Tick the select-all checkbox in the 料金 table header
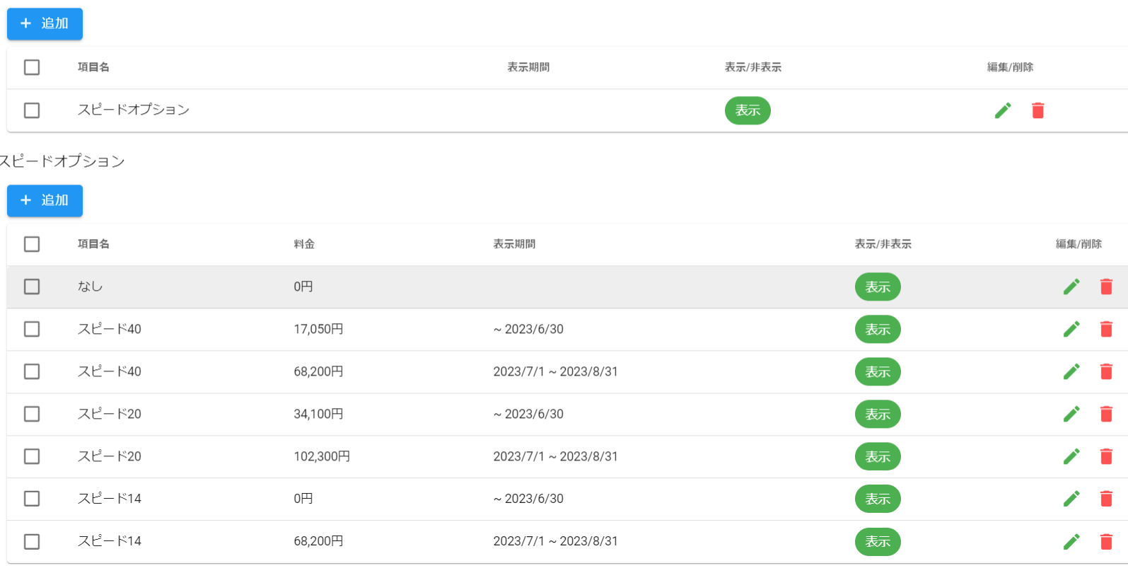The width and height of the screenshot is (1128, 573). click(x=32, y=244)
